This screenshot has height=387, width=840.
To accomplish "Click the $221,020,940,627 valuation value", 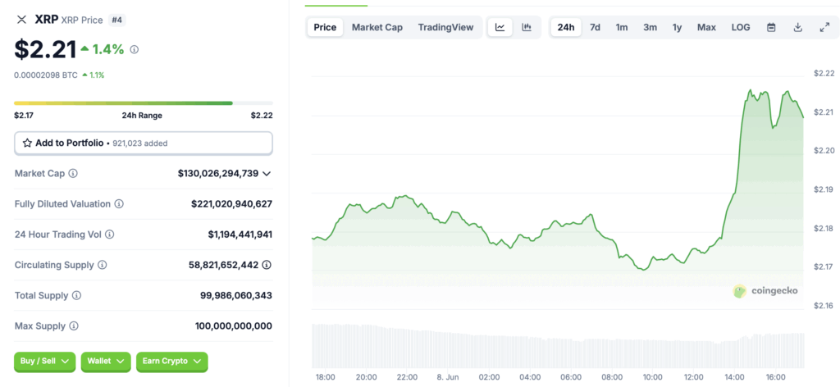I will [x=231, y=204].
